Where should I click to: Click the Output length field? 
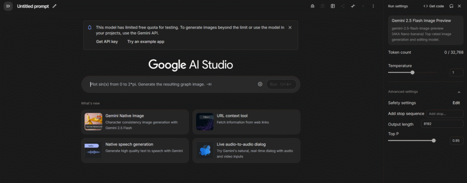pyautogui.click(x=442, y=124)
